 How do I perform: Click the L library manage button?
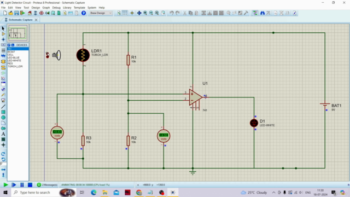pos(13,45)
